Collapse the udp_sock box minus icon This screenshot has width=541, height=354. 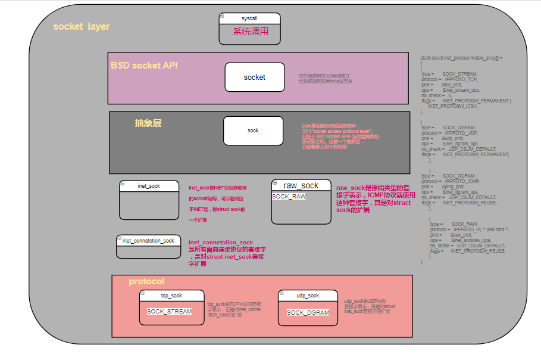[x=281, y=293]
